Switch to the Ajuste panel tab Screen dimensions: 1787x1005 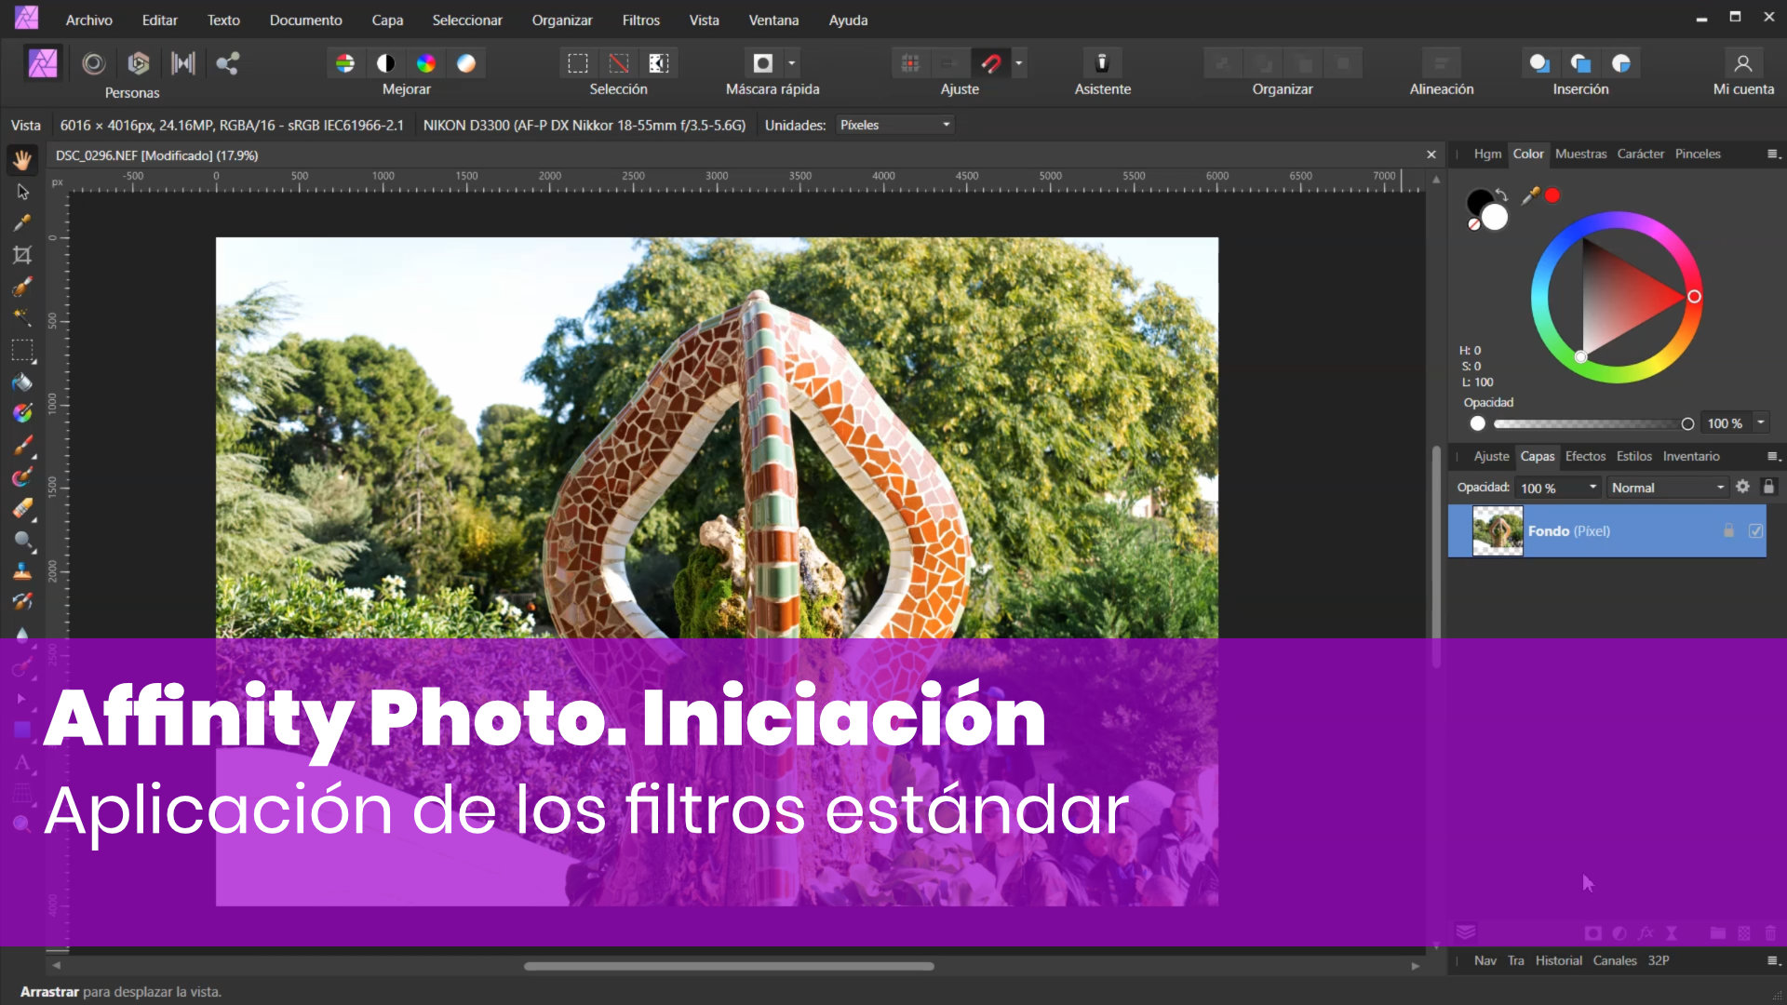(x=1491, y=456)
